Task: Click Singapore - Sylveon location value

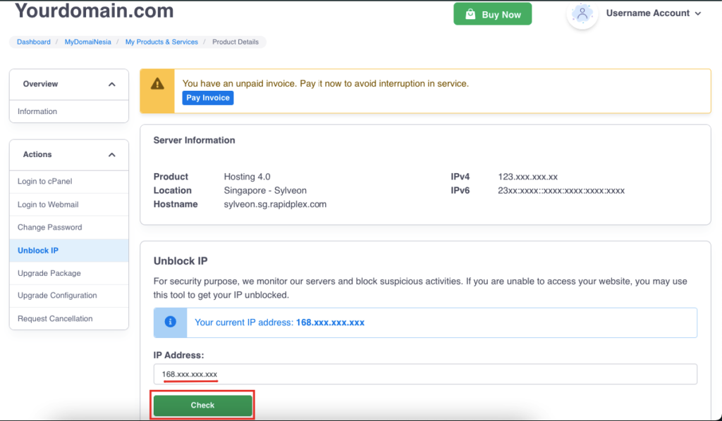Action: [265, 190]
